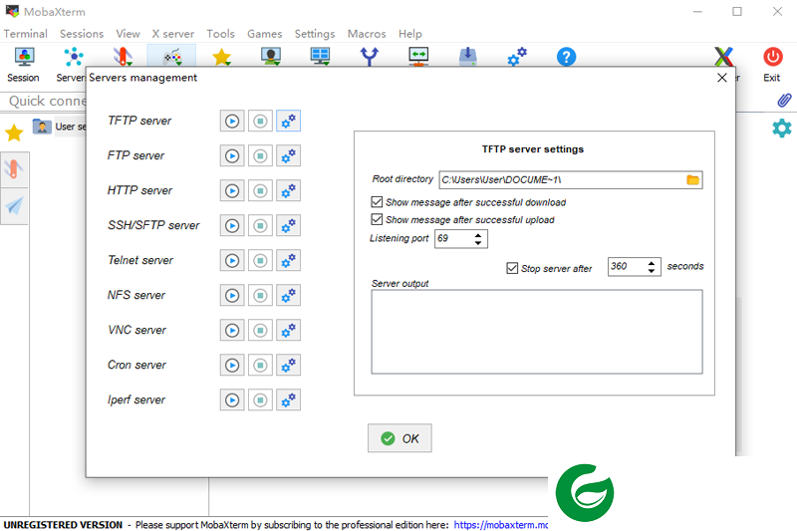Toggle Stop server after checkbox
This screenshot has height=531, width=797.
[512, 268]
